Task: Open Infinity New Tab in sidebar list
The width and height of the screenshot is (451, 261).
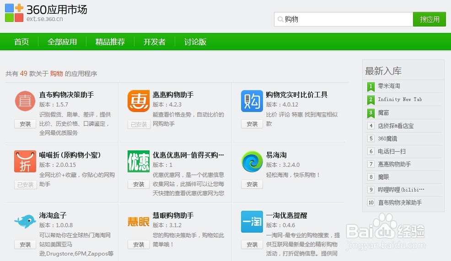Action: (x=400, y=99)
